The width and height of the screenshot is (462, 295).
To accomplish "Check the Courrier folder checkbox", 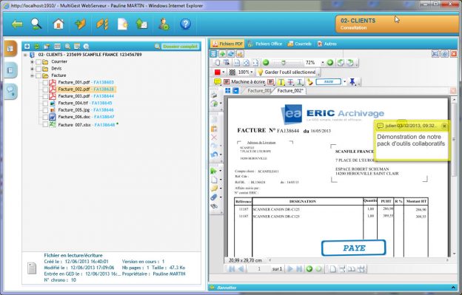I will pyautogui.click(x=38, y=62).
